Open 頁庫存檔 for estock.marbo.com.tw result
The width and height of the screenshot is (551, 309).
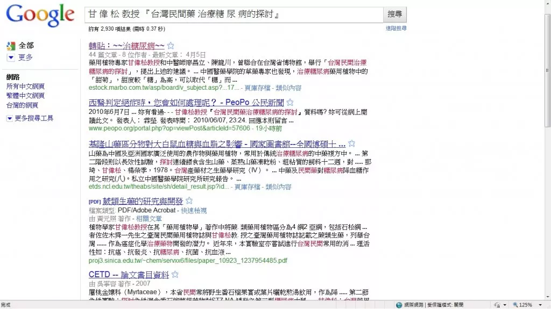point(258,88)
